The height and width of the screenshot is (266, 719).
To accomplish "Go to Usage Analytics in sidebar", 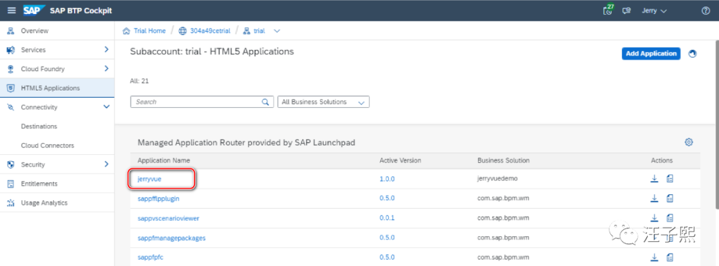I will click(44, 203).
